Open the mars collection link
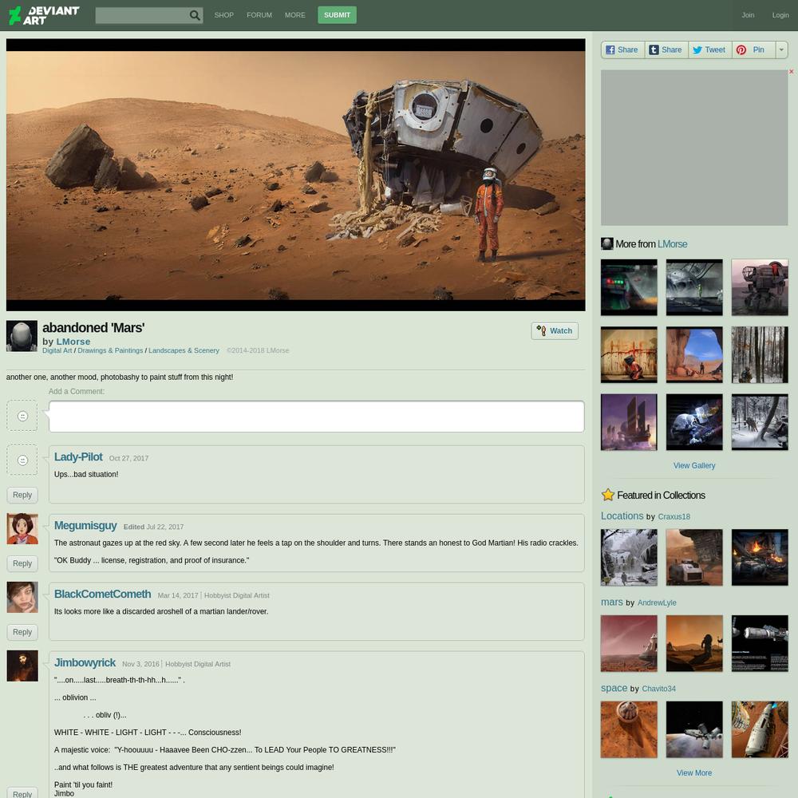 [x=612, y=602]
